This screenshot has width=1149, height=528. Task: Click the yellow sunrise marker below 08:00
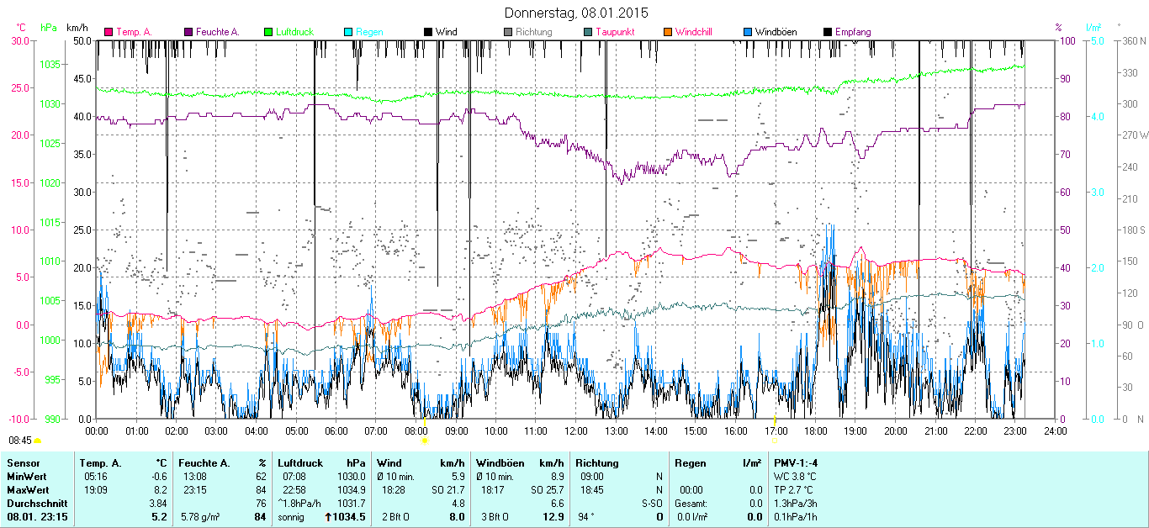(425, 440)
